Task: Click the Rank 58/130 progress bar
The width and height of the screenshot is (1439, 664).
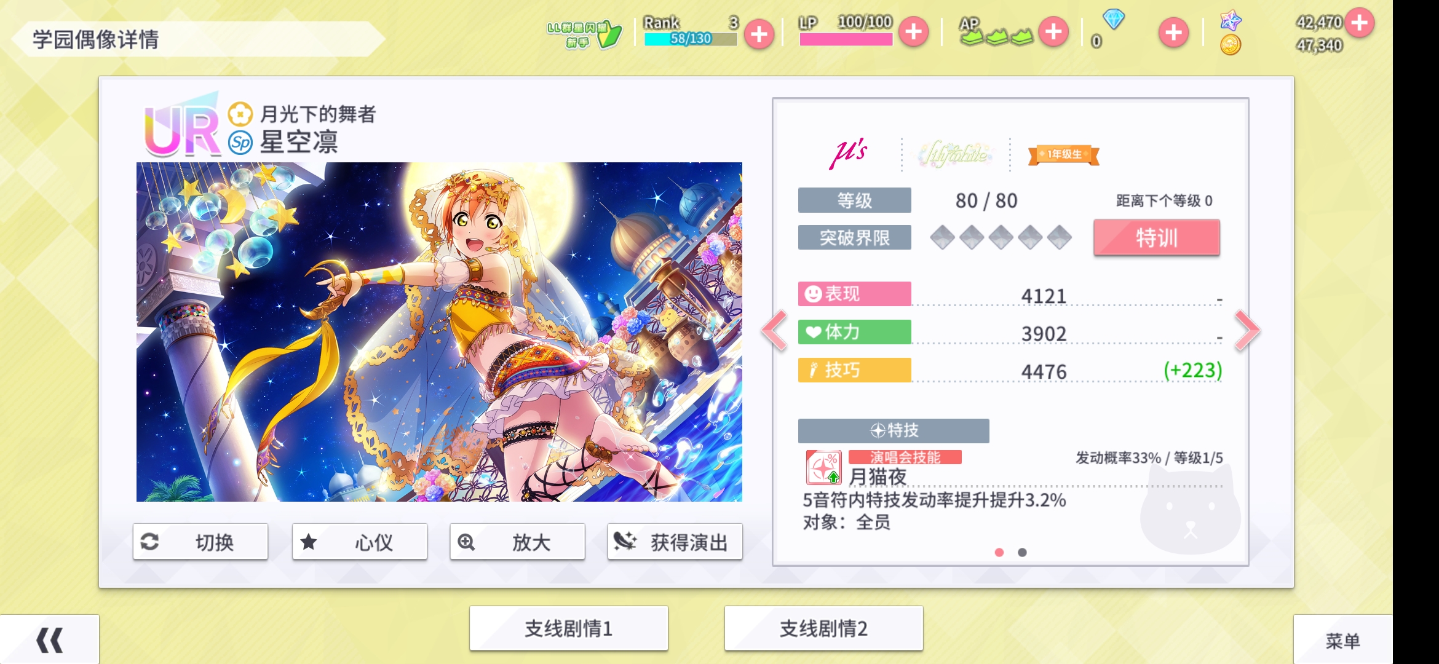Action: pos(690,39)
